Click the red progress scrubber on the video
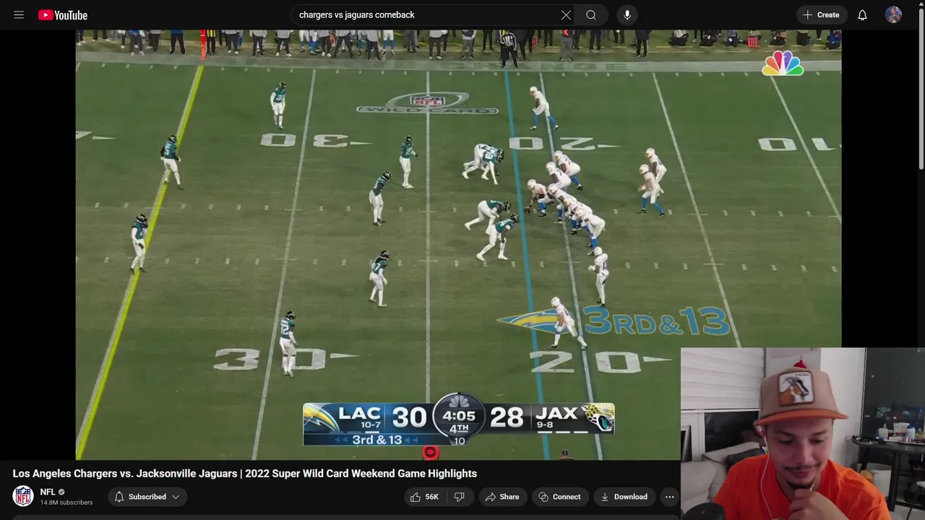Viewport: 925px width, 520px height. (x=430, y=452)
